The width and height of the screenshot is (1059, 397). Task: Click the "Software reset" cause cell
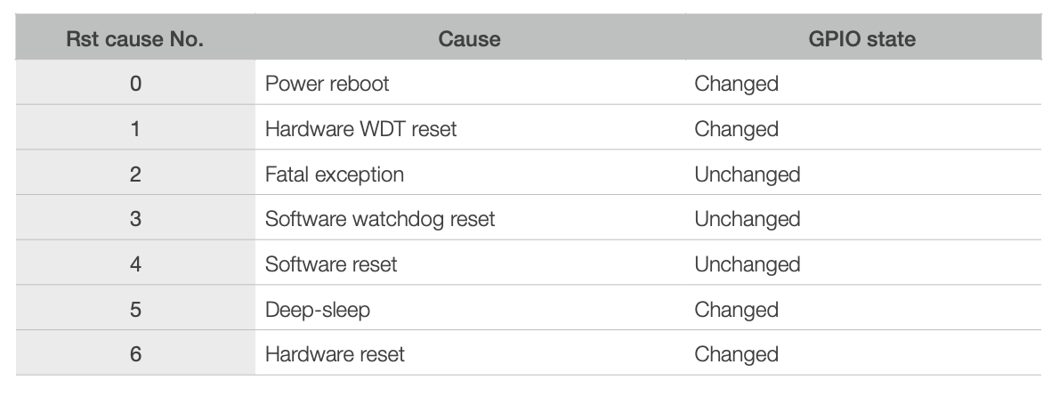(x=331, y=264)
